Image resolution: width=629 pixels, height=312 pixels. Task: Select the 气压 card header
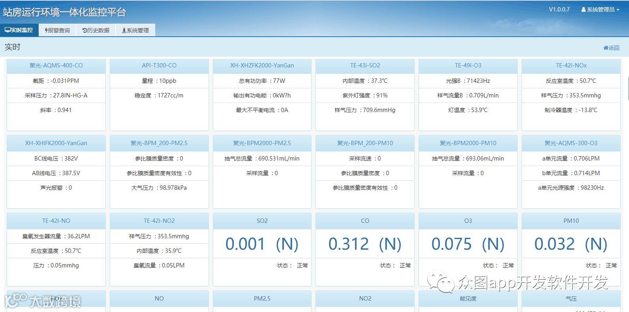point(571,299)
